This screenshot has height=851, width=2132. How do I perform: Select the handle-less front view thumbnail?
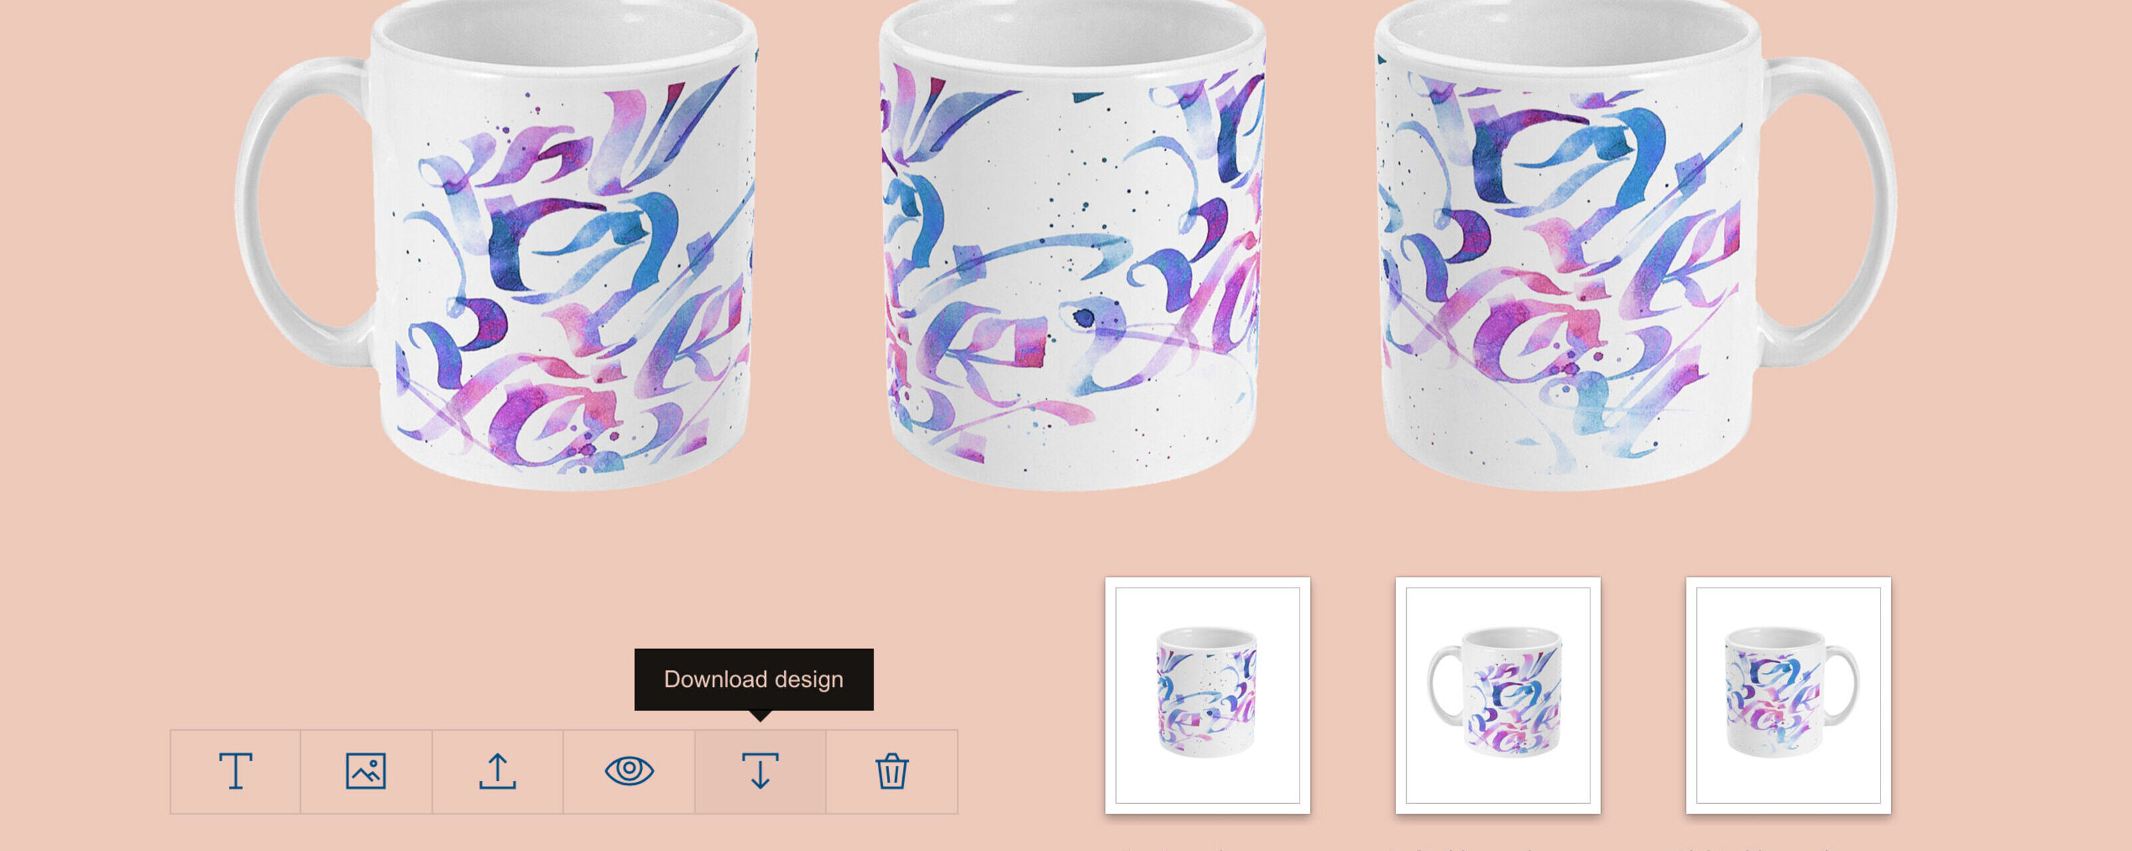pyautogui.click(x=1208, y=695)
